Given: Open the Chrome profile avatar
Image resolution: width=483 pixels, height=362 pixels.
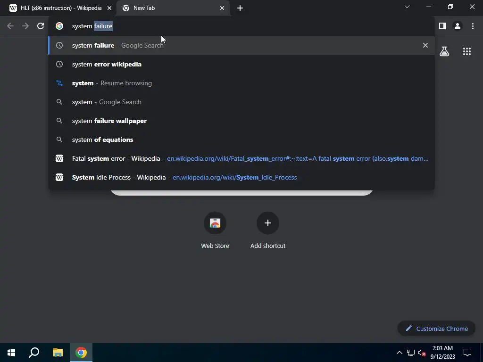Looking at the screenshot, I should click(458, 26).
